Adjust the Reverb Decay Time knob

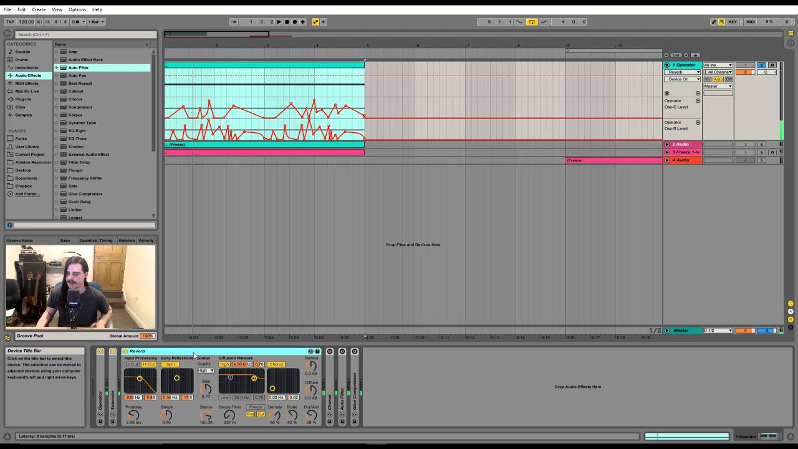point(229,415)
